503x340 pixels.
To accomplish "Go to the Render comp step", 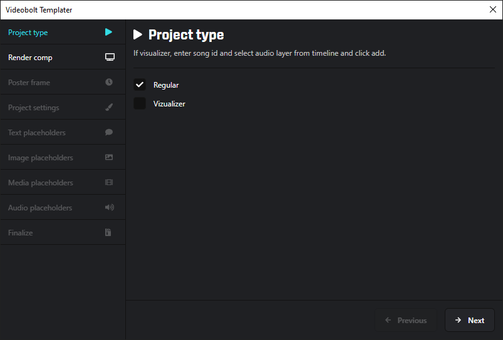I will (63, 57).
